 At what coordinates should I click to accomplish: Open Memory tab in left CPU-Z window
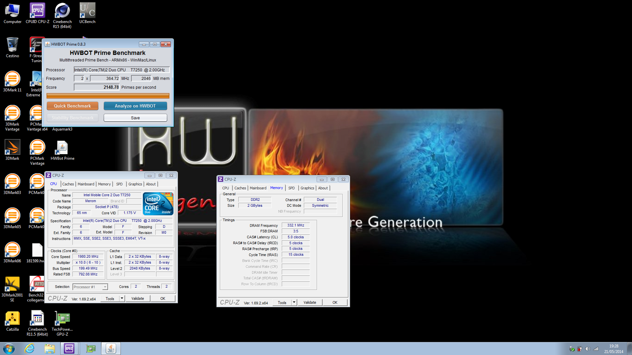pos(104,184)
